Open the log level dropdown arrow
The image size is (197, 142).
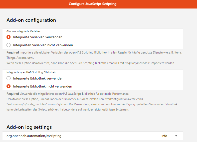point(176,136)
